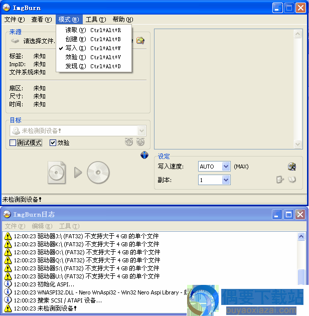
Task: Select 写入 mode from menu
Action: pos(94,48)
